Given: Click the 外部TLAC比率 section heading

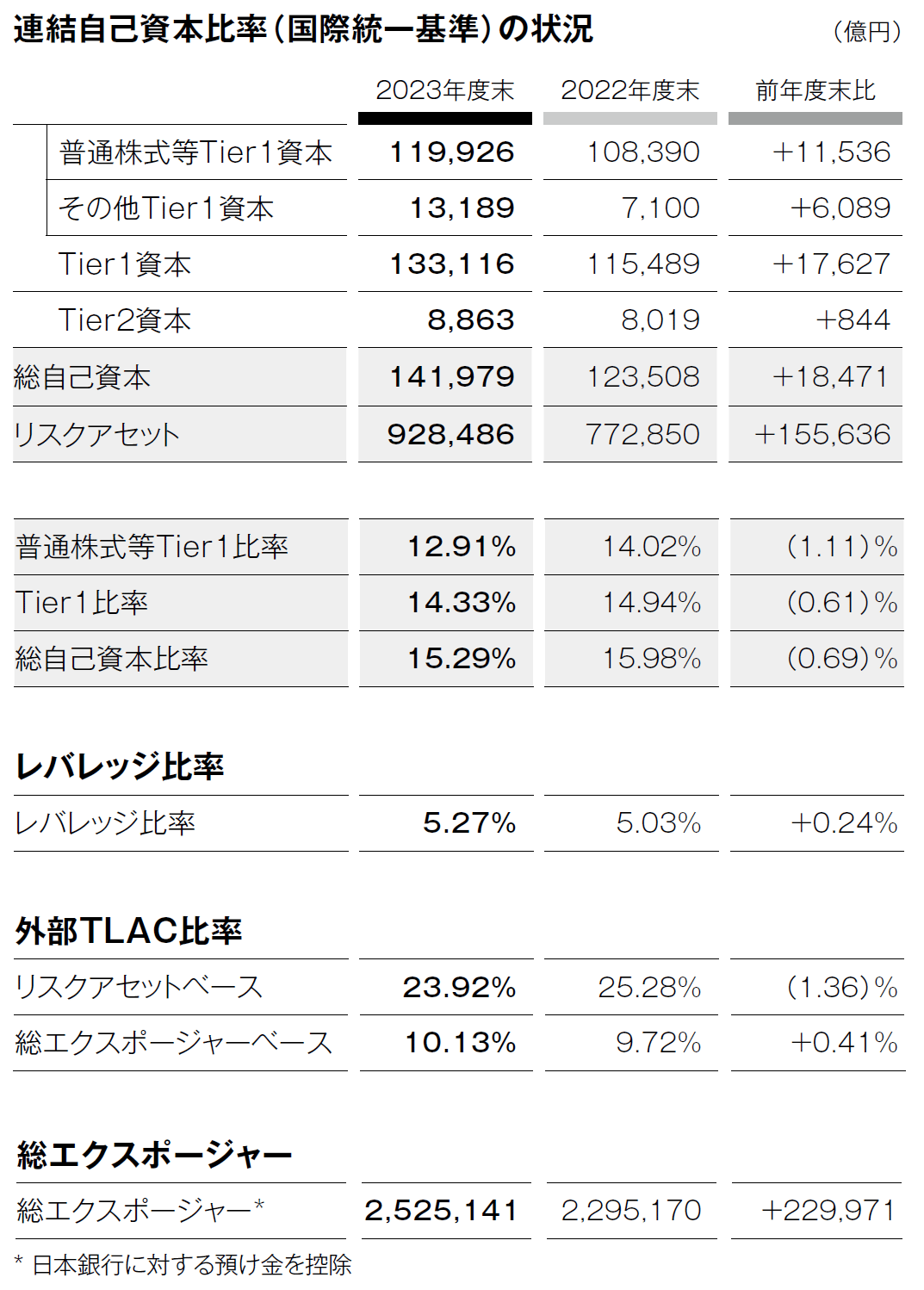Looking at the screenshot, I should coord(129,931).
